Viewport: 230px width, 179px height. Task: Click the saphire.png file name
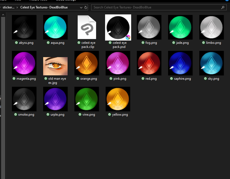coord(182,79)
